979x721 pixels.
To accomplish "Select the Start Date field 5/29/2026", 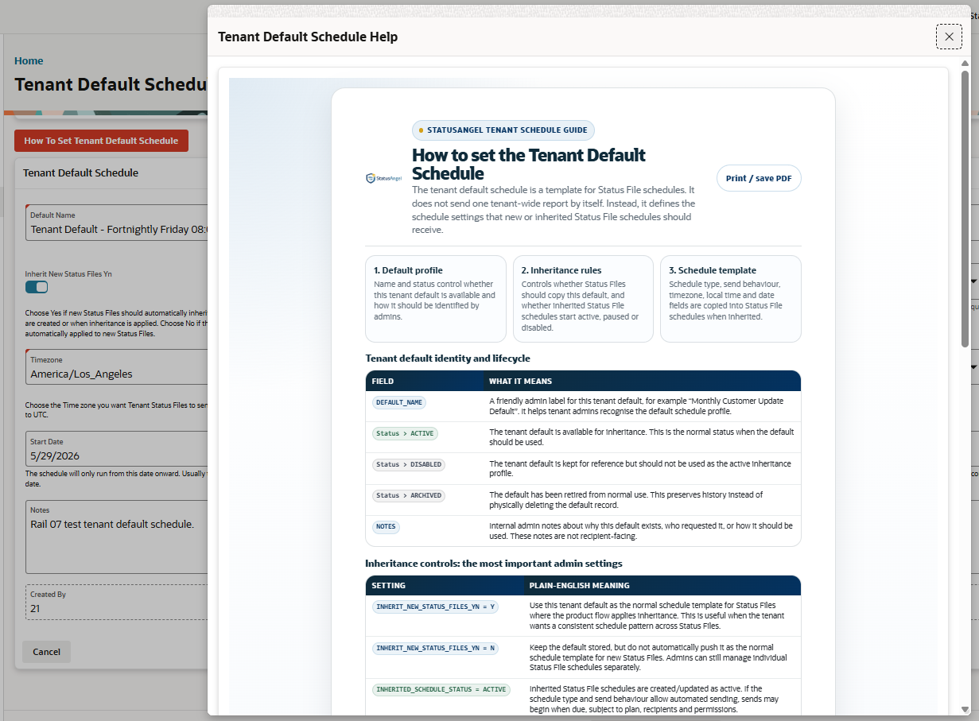I will coord(116,449).
